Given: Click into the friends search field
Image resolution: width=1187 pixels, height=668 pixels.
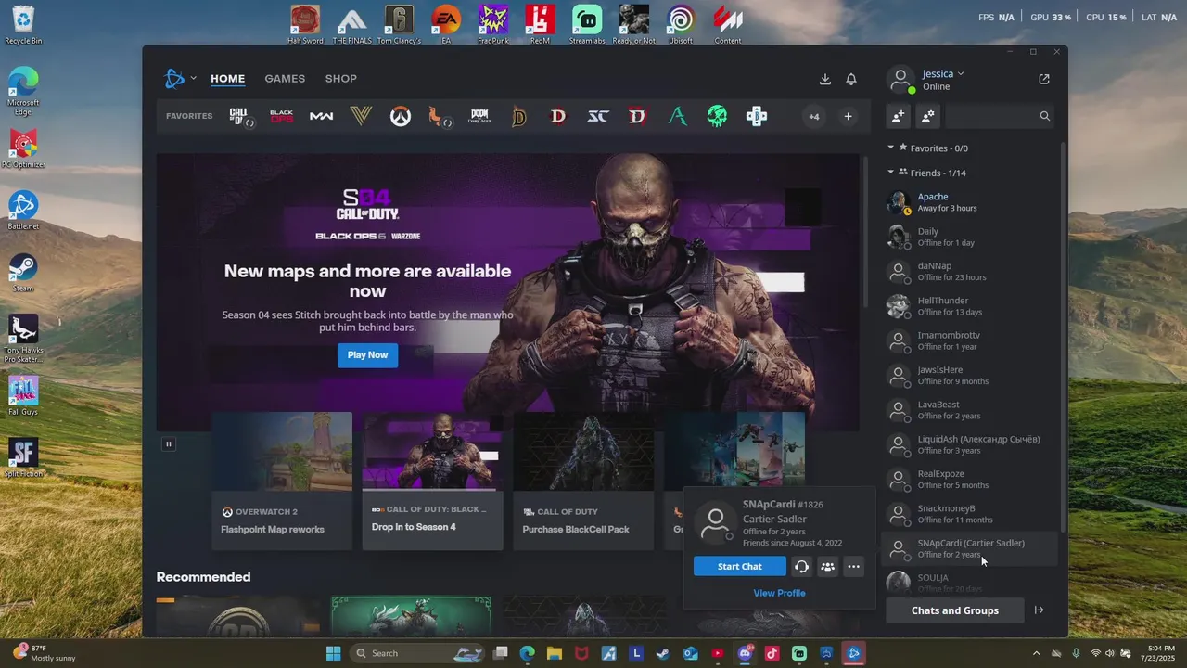Looking at the screenshot, I should point(1000,116).
